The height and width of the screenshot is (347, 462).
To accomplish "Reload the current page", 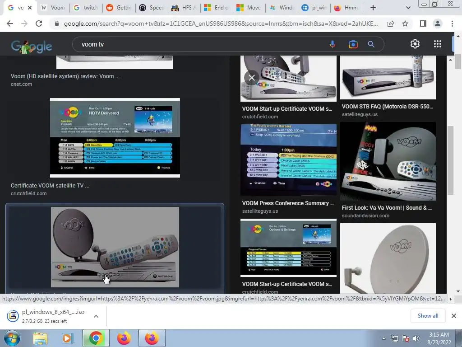I will [x=39, y=23].
